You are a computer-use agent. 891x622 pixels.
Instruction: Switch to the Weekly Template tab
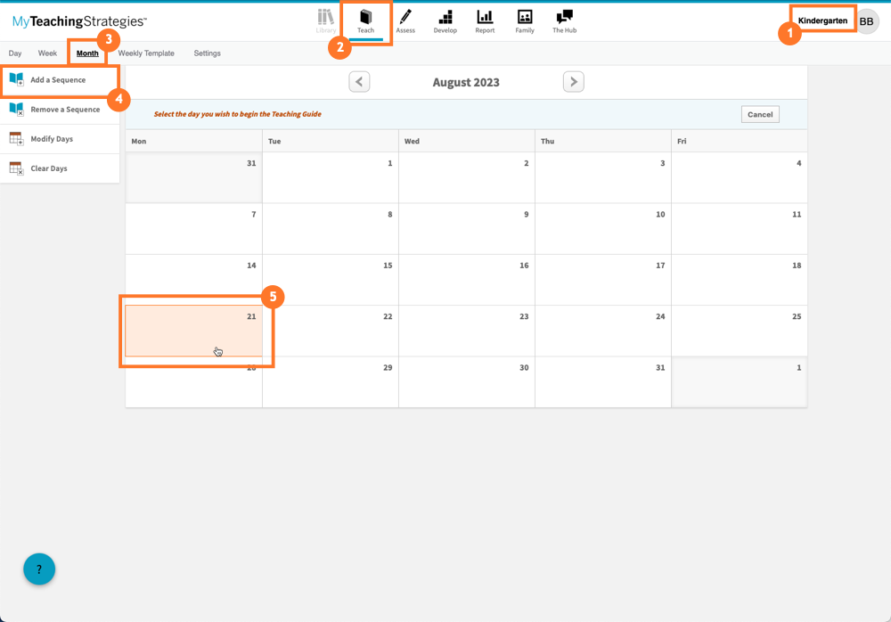point(146,53)
